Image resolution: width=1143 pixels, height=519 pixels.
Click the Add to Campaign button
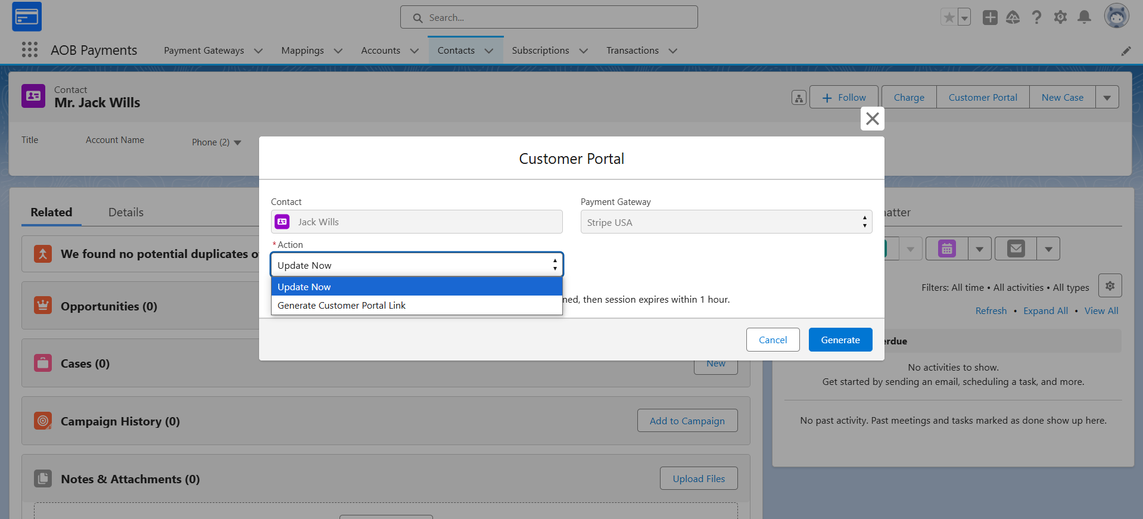[x=687, y=421]
